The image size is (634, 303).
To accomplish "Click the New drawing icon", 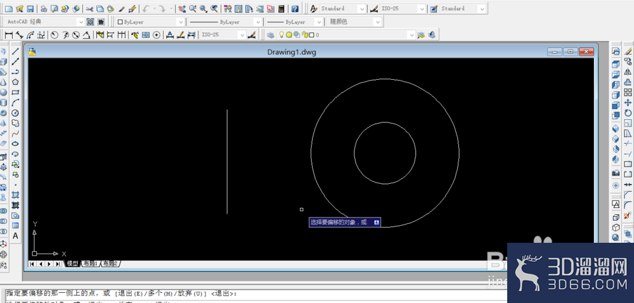I will tap(8, 8).
